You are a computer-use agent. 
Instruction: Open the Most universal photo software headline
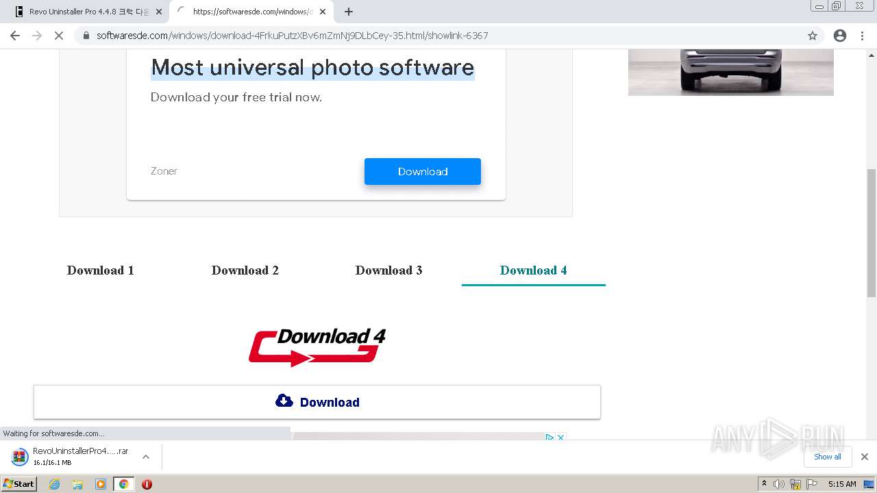click(312, 67)
